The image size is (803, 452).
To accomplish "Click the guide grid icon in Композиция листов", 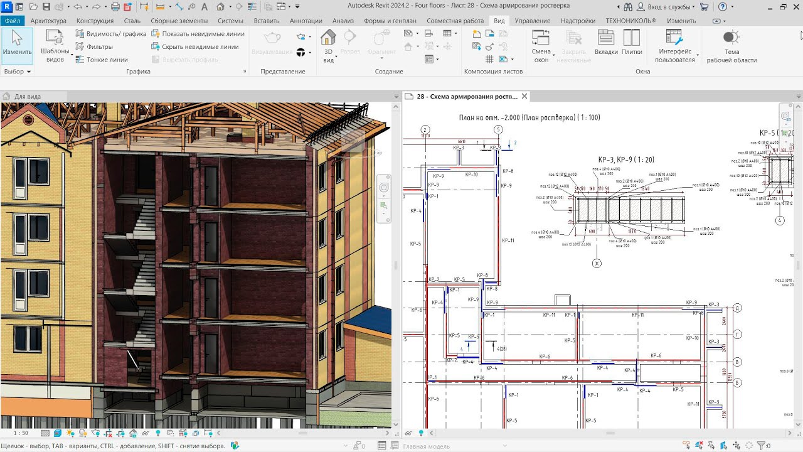I will click(489, 60).
